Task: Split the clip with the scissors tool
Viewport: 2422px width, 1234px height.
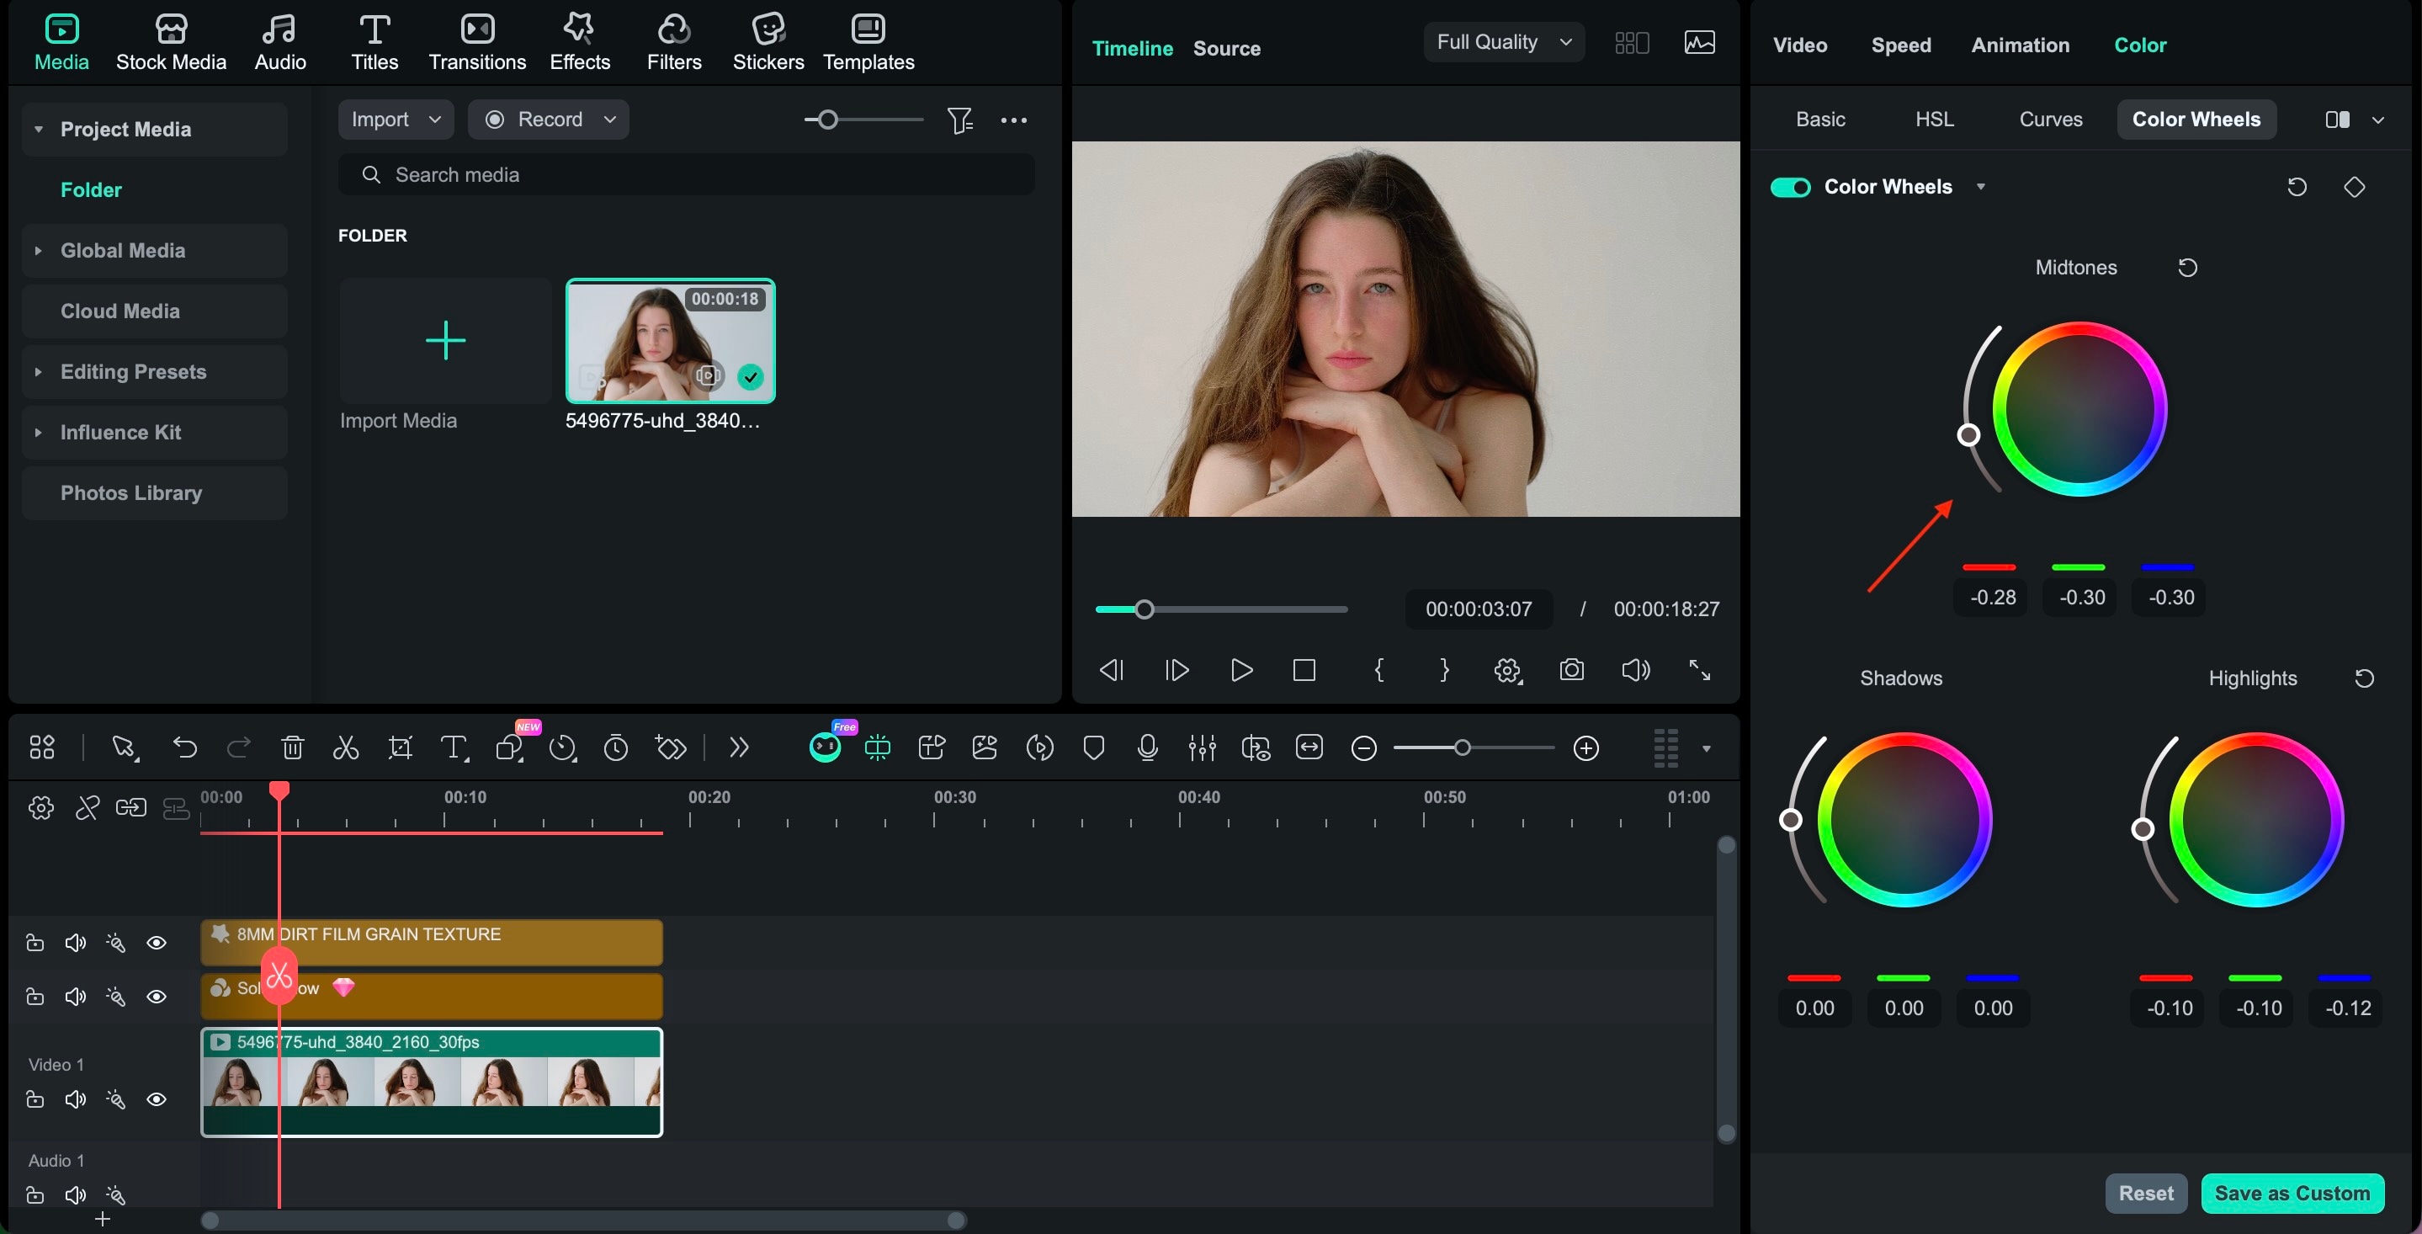Action: pos(345,747)
